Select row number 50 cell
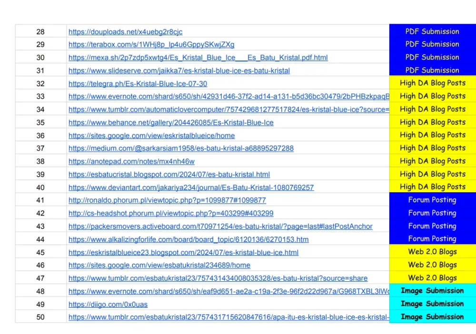The width and height of the screenshot is (476, 334). click(40, 317)
